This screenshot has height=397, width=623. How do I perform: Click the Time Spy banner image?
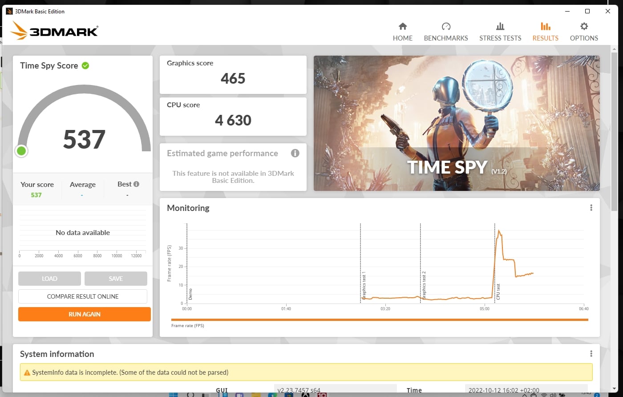tap(457, 123)
